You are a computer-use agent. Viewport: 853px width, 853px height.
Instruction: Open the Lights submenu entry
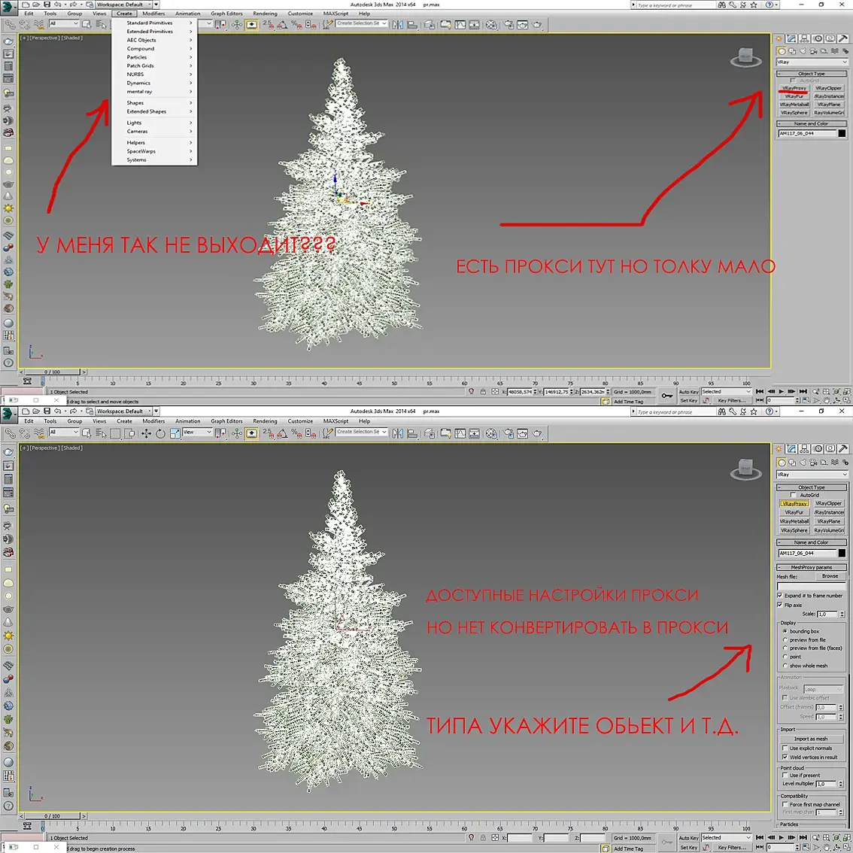154,123
